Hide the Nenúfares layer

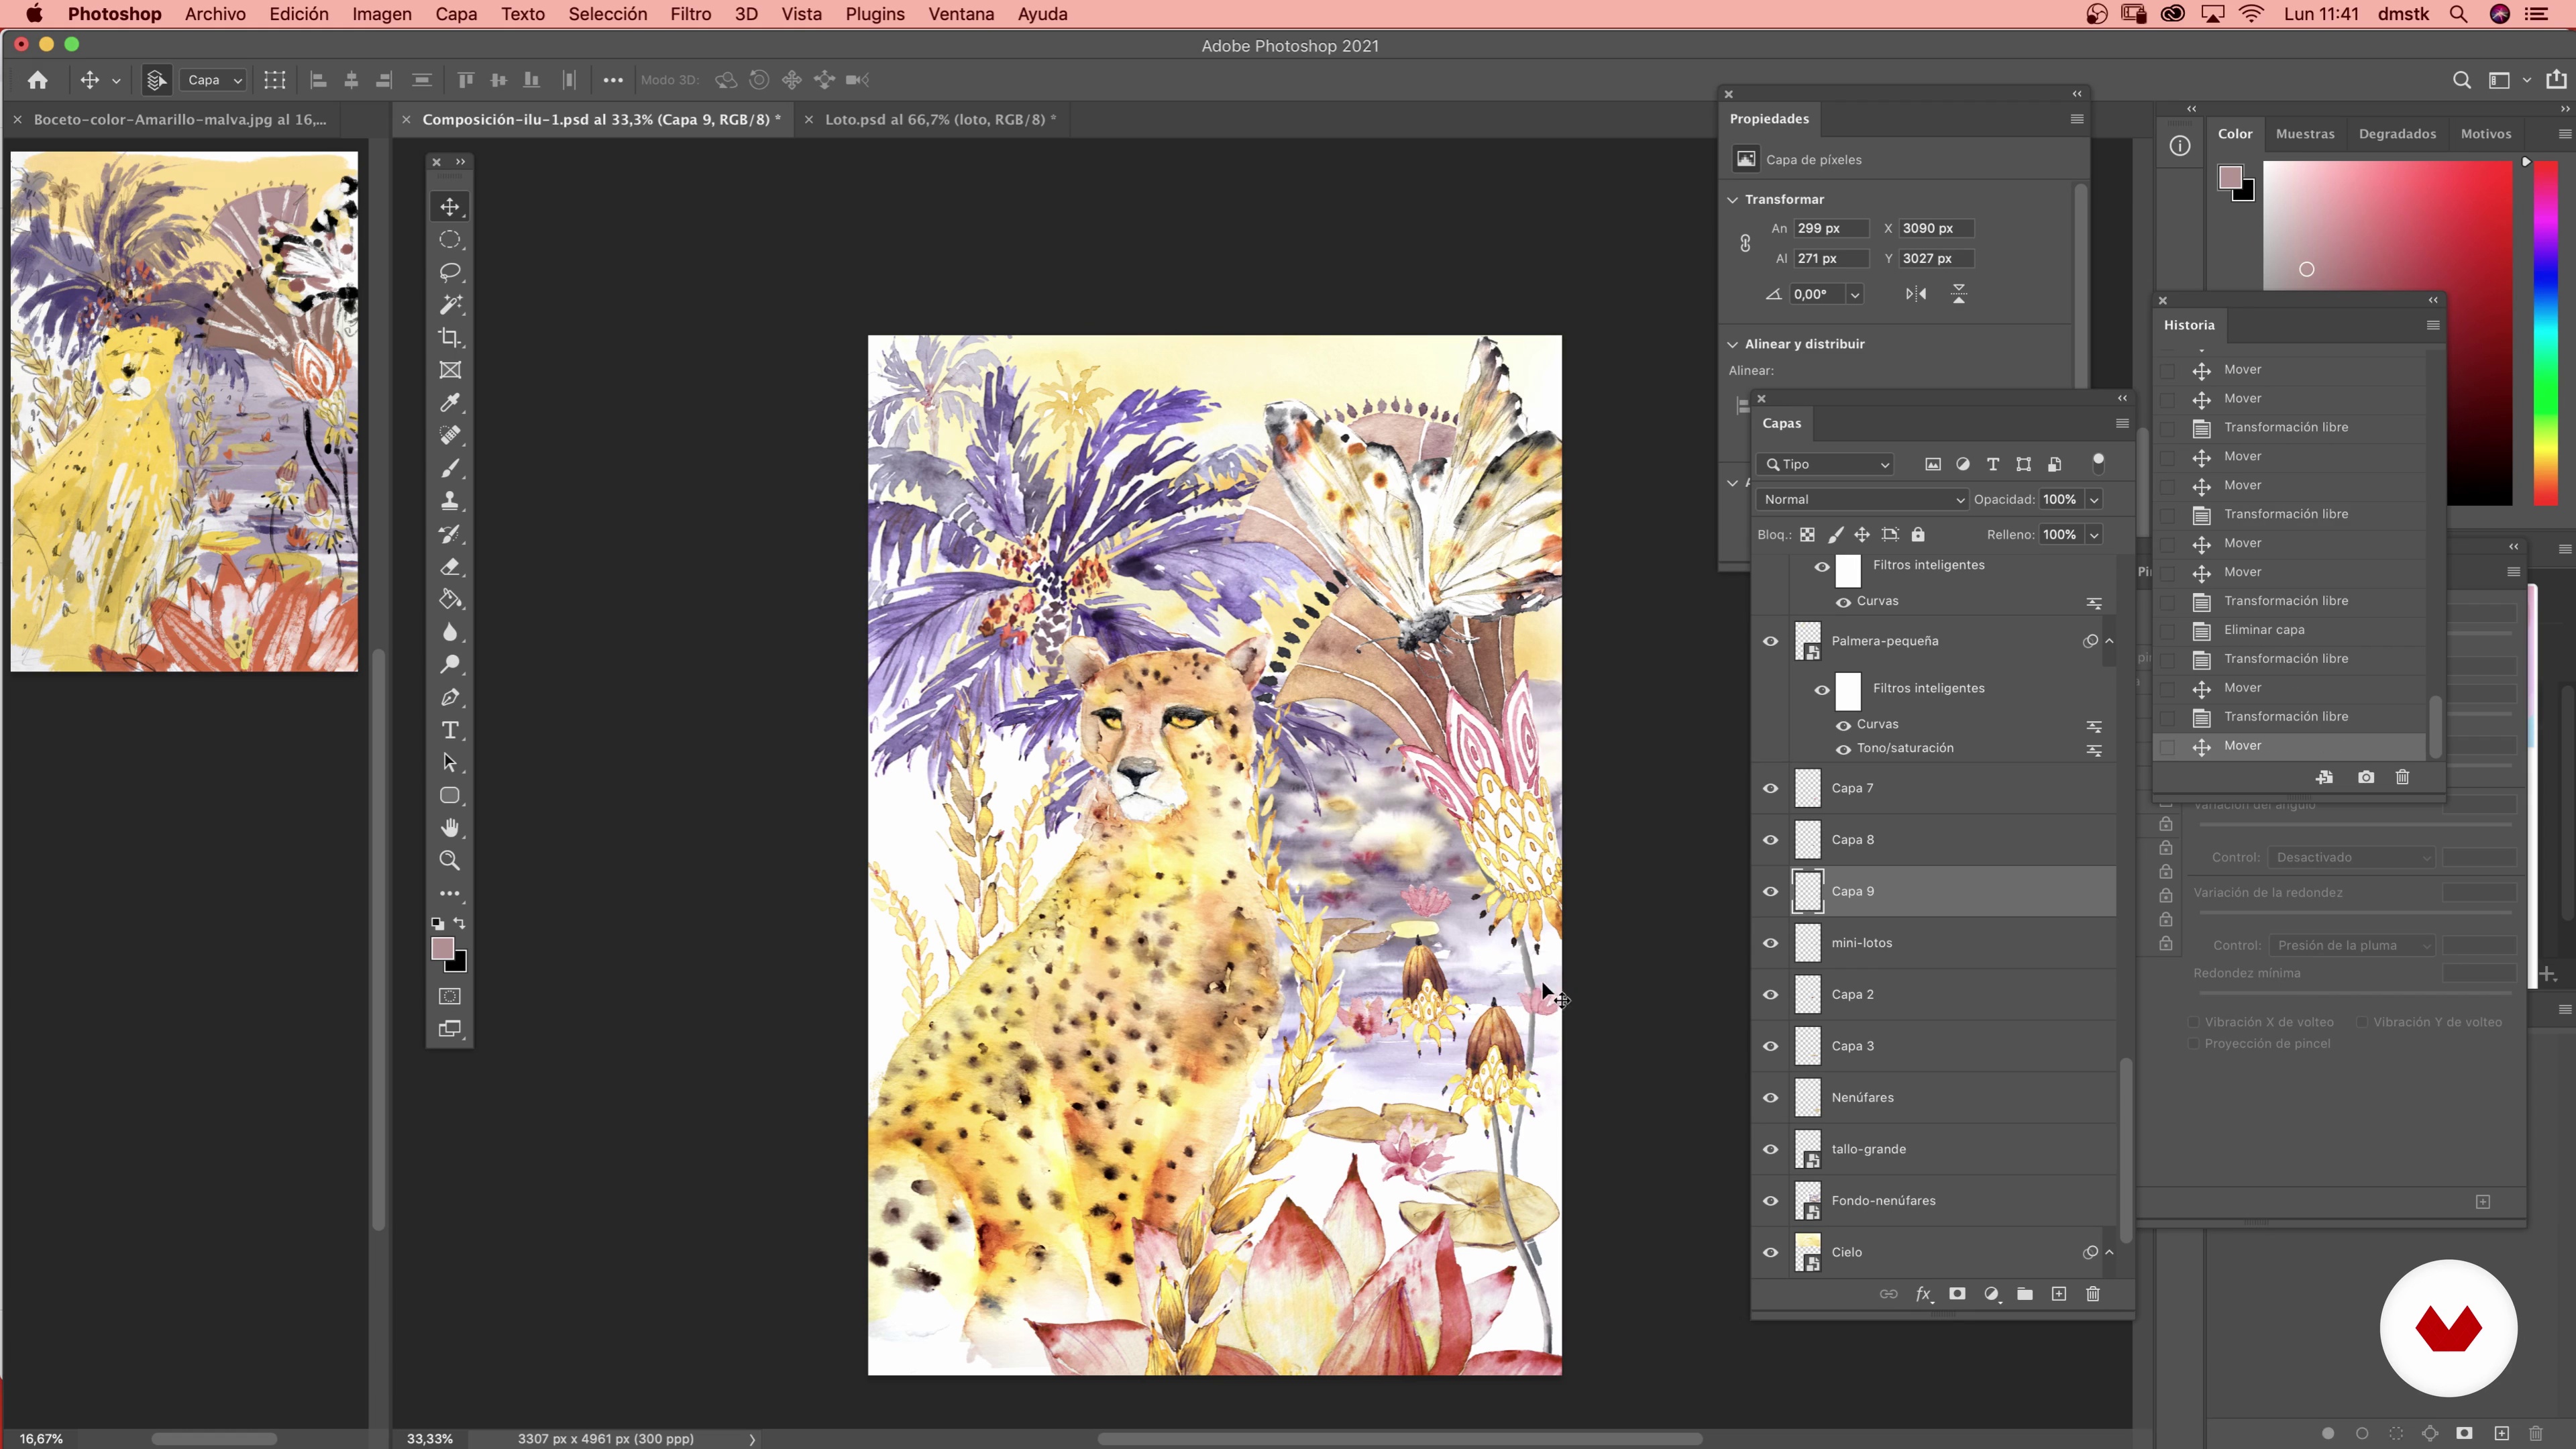point(1771,1098)
